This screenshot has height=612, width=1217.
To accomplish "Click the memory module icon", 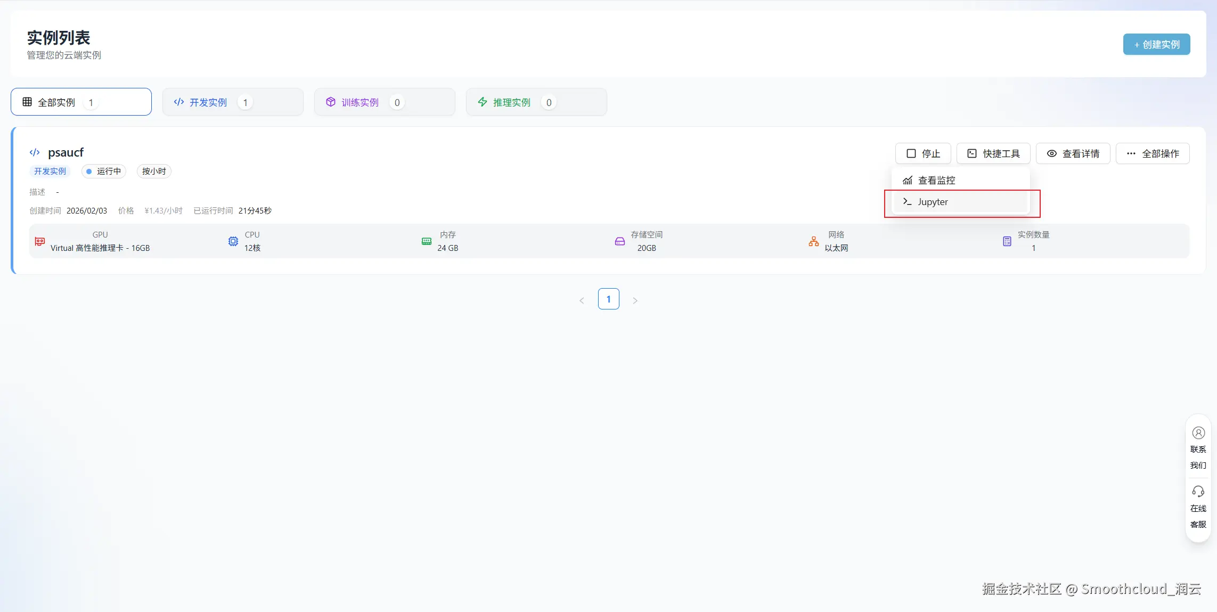I will coord(427,241).
